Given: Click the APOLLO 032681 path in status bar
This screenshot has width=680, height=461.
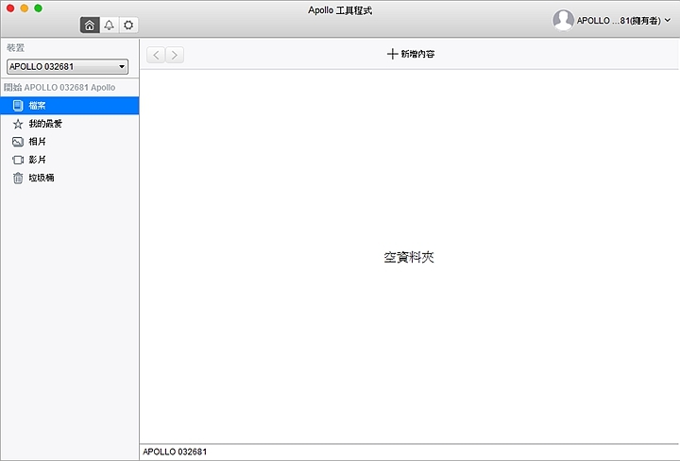Looking at the screenshot, I should 175,452.
